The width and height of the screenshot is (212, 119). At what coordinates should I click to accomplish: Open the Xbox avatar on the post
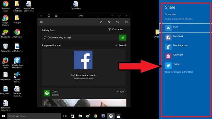pyautogui.click(x=47, y=93)
